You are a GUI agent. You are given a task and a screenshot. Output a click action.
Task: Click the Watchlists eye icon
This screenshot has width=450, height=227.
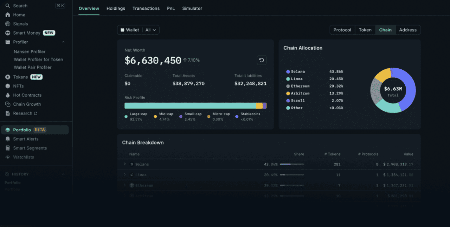pyautogui.click(x=8, y=157)
